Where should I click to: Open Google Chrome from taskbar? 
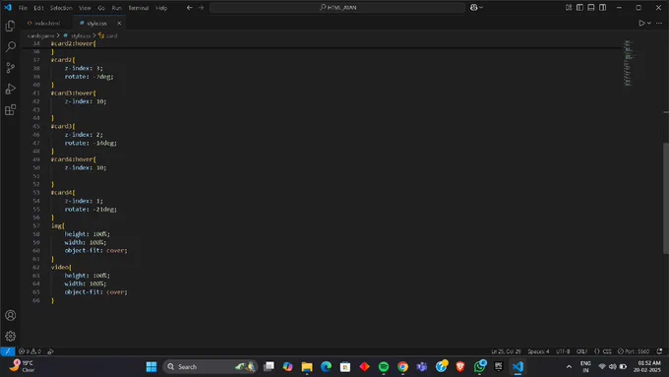[x=402, y=367]
